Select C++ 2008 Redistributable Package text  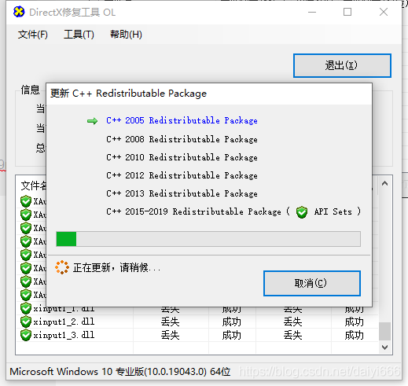point(182,139)
